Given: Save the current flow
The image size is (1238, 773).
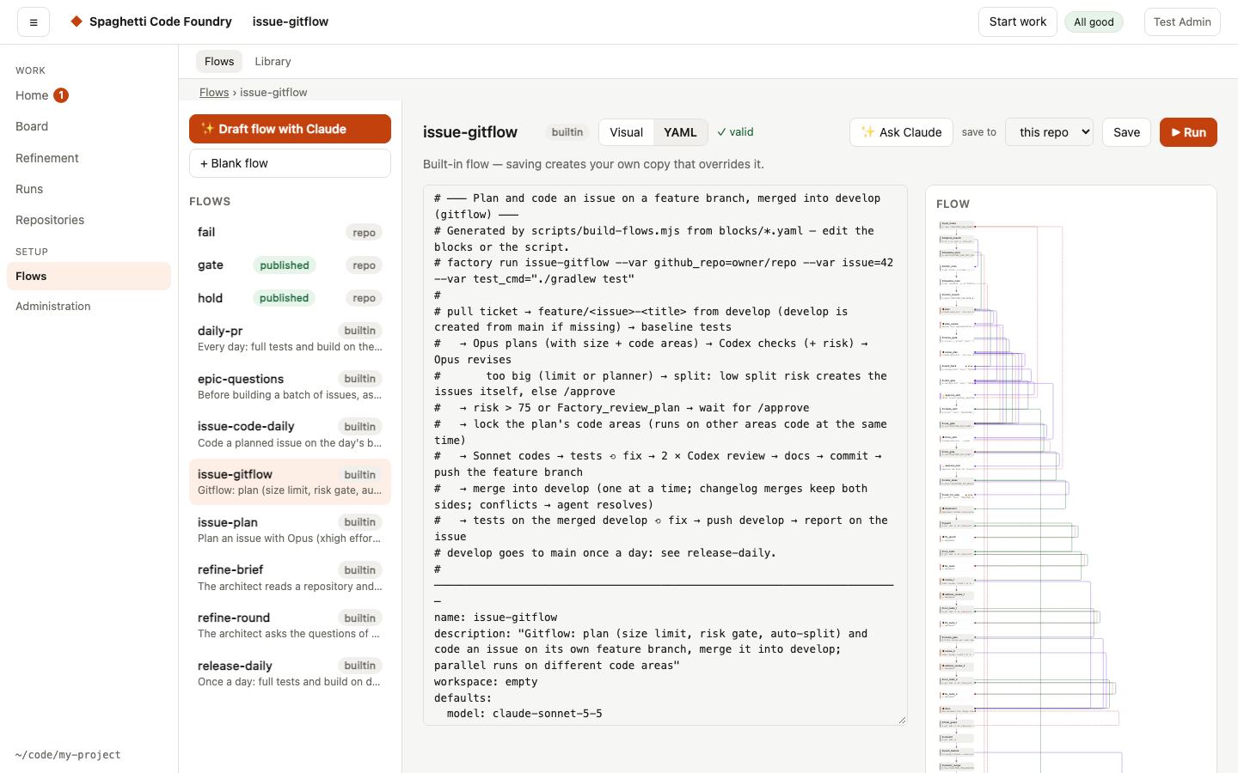Looking at the screenshot, I should [x=1126, y=132].
